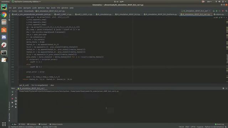Toggle scroll to end in Run panel

(16, 101)
